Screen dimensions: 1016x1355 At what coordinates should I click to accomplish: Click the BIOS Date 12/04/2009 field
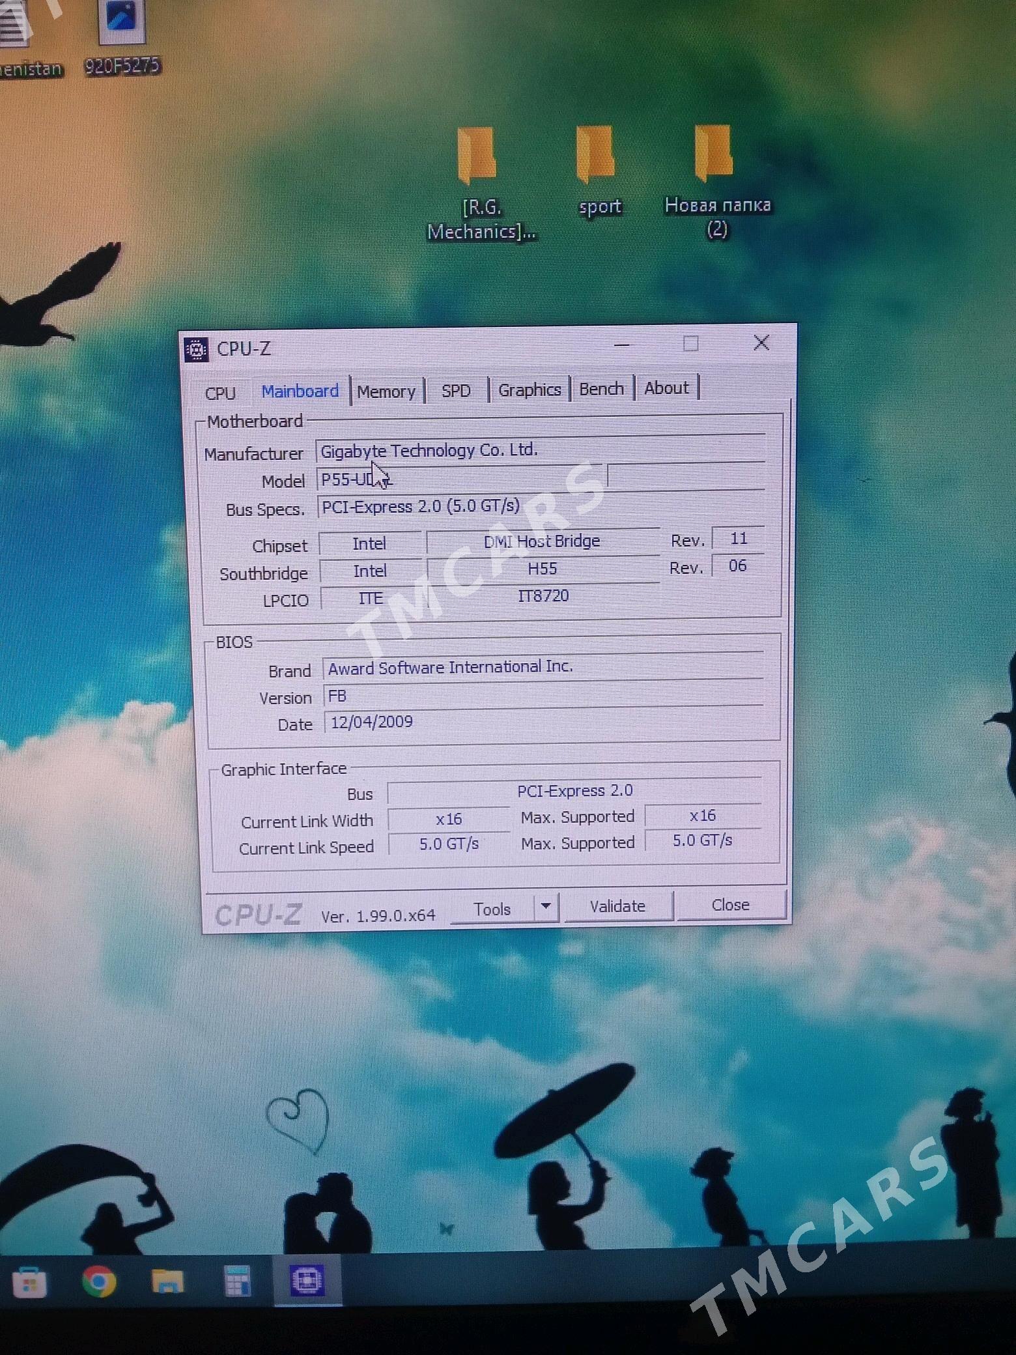[543, 722]
